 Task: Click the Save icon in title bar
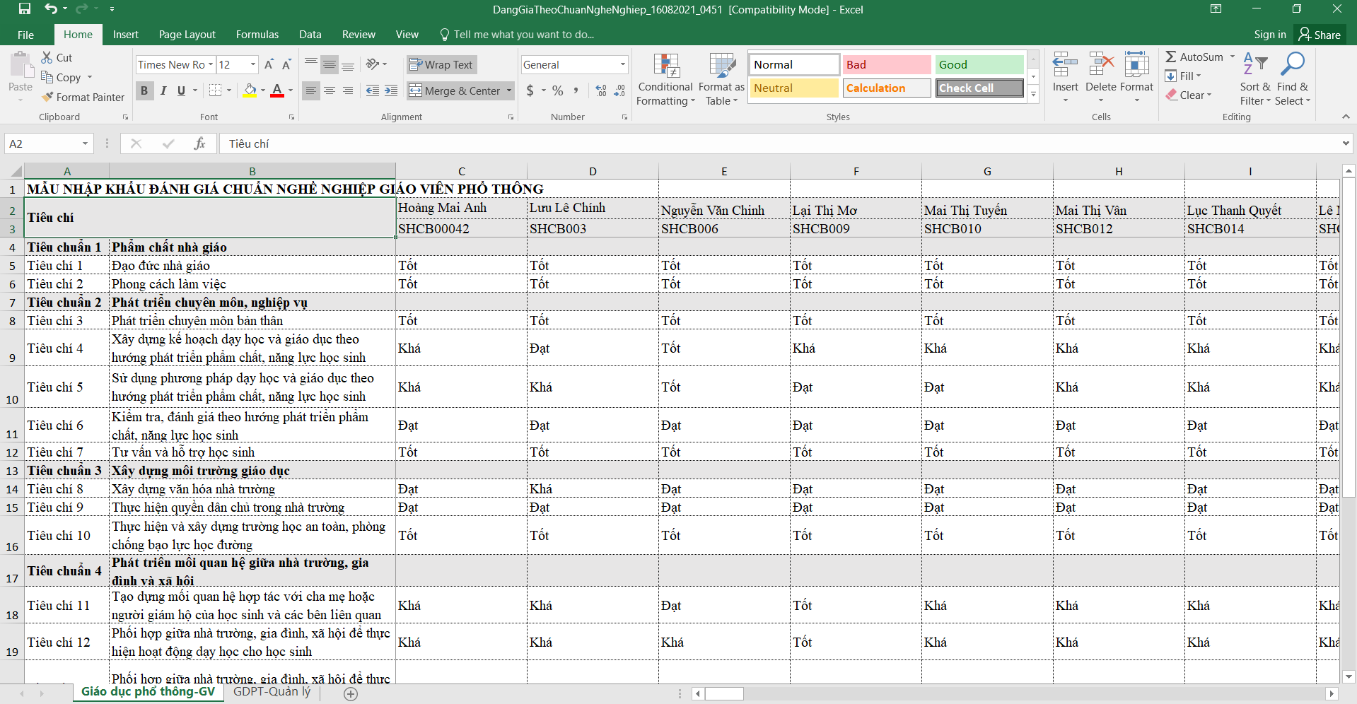coord(25,9)
